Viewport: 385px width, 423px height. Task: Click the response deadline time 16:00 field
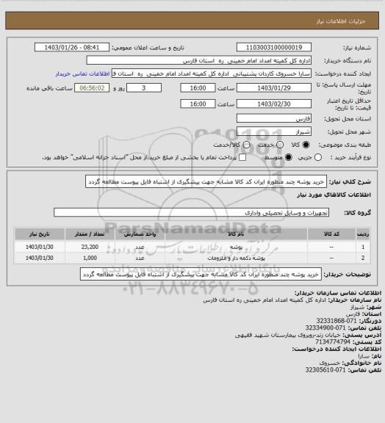[198, 88]
